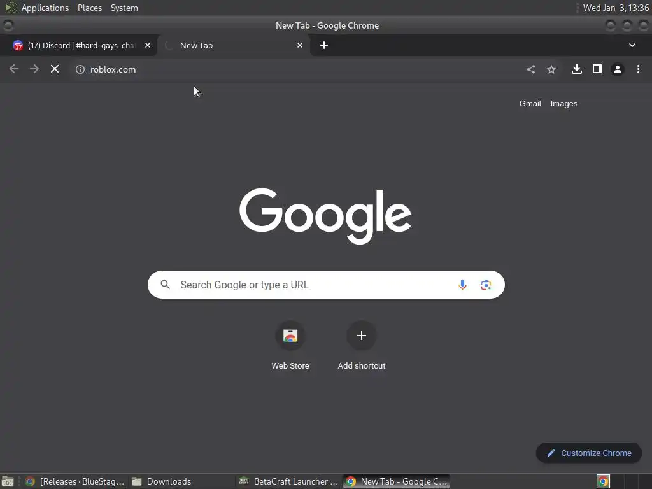This screenshot has width=652, height=489.
Task: Open the Gmail link
Action: point(530,104)
